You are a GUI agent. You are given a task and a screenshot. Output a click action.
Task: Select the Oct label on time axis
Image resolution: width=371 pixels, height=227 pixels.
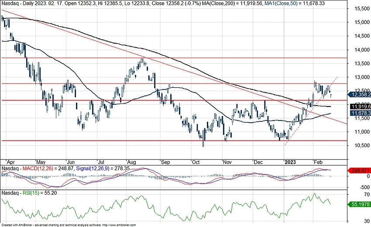[x=196, y=162]
